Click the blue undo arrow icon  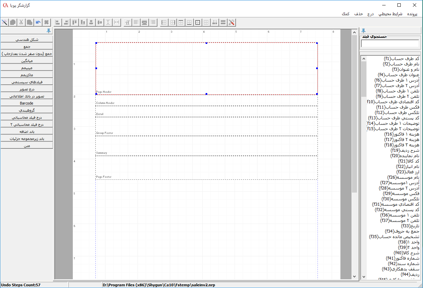click(38, 22)
